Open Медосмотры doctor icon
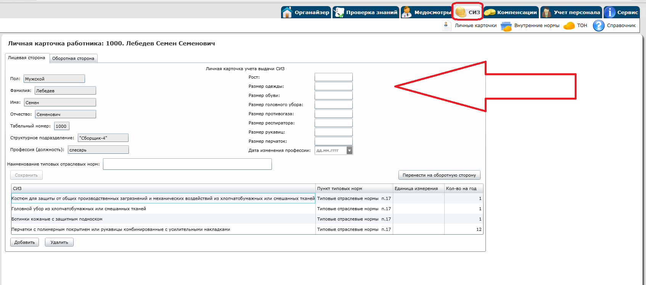 click(x=407, y=12)
